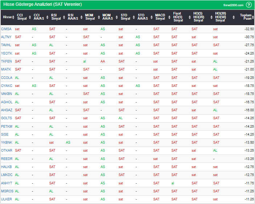Open ANHYT stock link
Image resolution: width=255 pixels, height=204 pixels.
(x=7, y=183)
